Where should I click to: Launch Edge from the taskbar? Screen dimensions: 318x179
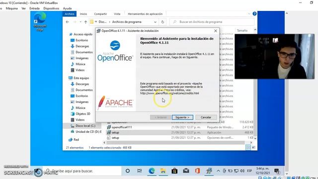[x=152, y=171]
